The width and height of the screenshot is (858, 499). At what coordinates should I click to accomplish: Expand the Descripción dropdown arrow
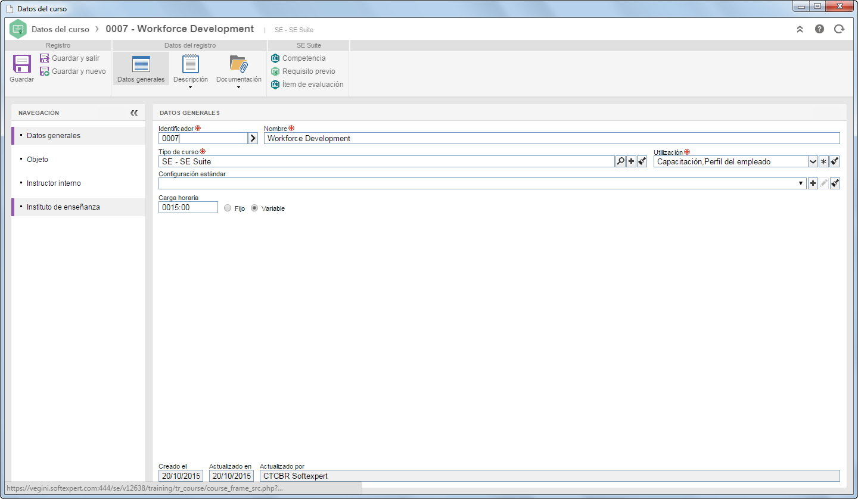[x=191, y=88]
